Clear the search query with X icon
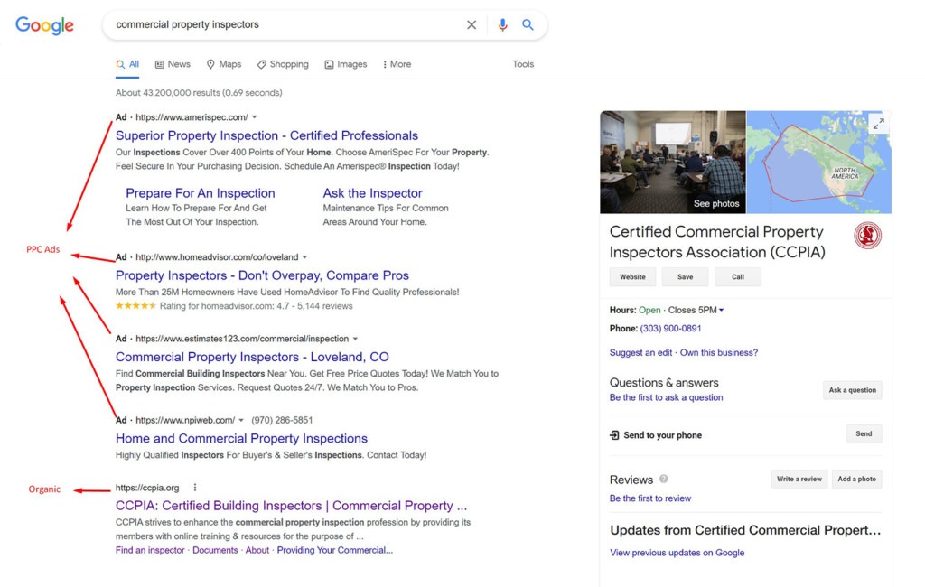925x587 pixels. pyautogui.click(x=472, y=24)
